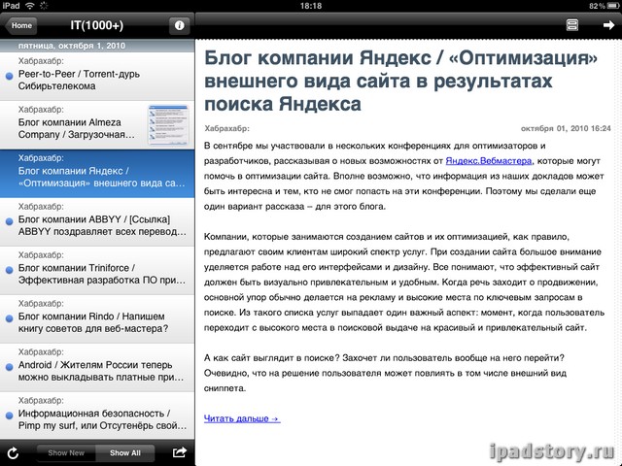
Task: Open the ABBYY blog article
Action: click(x=97, y=222)
